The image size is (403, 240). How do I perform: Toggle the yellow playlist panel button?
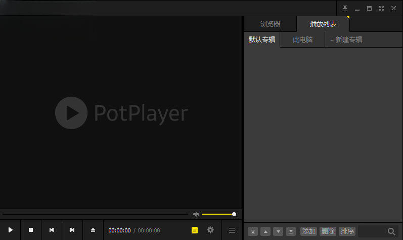[x=195, y=230]
